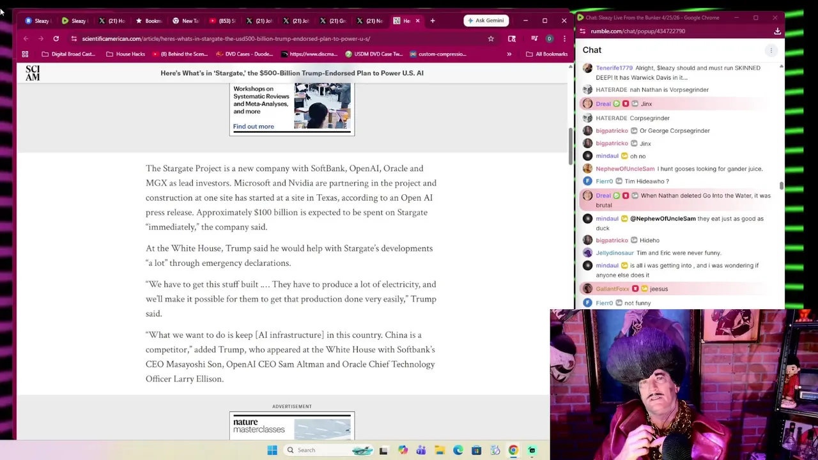818x460 pixels.
Task: Open Microsoft Store from the taskbar
Action: [476, 450]
